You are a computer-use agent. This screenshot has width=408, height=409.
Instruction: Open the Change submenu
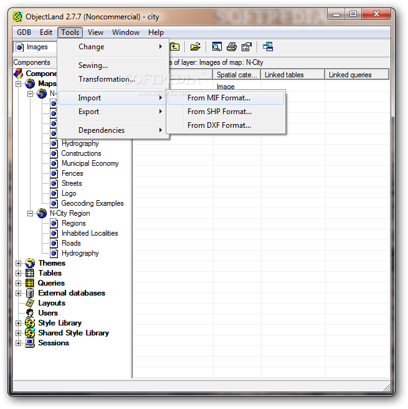tap(113, 47)
